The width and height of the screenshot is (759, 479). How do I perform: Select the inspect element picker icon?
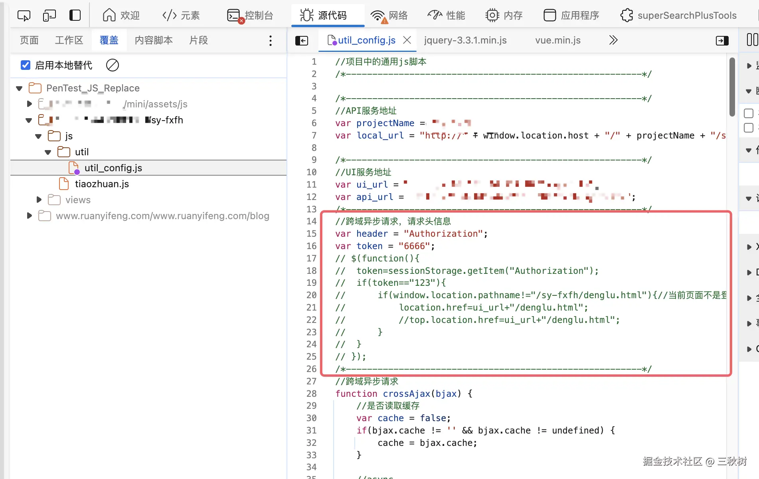(24, 16)
